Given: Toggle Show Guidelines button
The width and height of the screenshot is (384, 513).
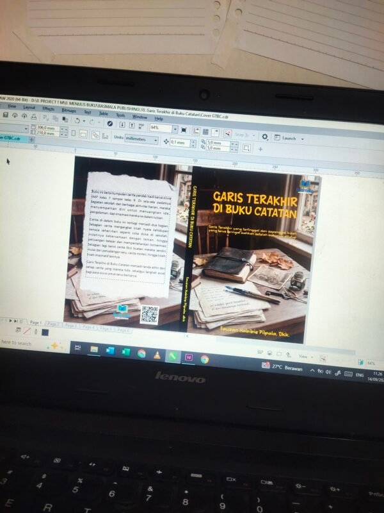Looking at the screenshot, I should 216,133.
